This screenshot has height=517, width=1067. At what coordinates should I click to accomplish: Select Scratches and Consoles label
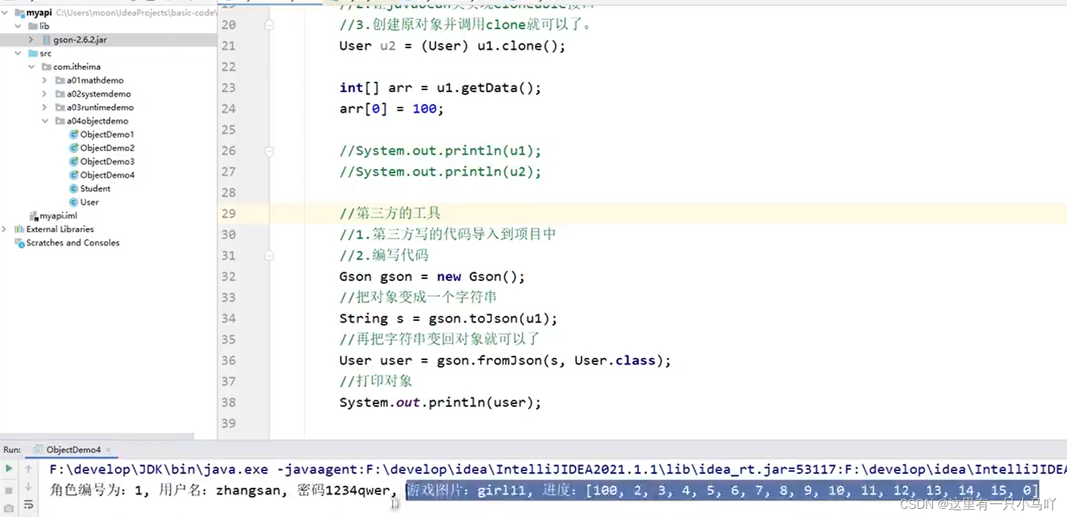73,243
